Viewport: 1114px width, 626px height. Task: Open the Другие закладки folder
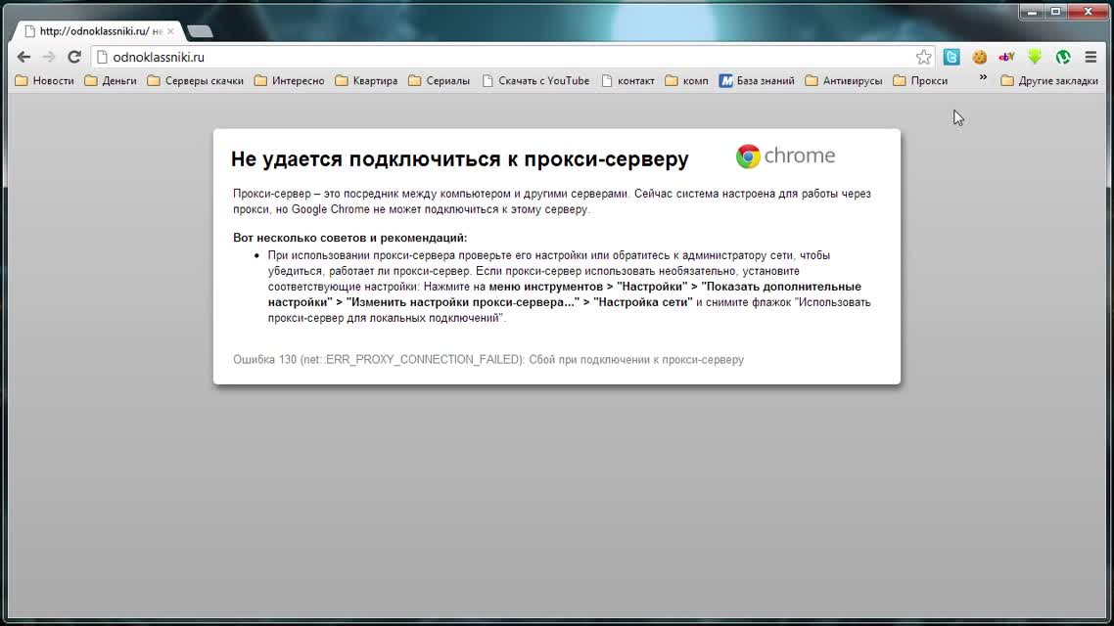tap(1050, 81)
